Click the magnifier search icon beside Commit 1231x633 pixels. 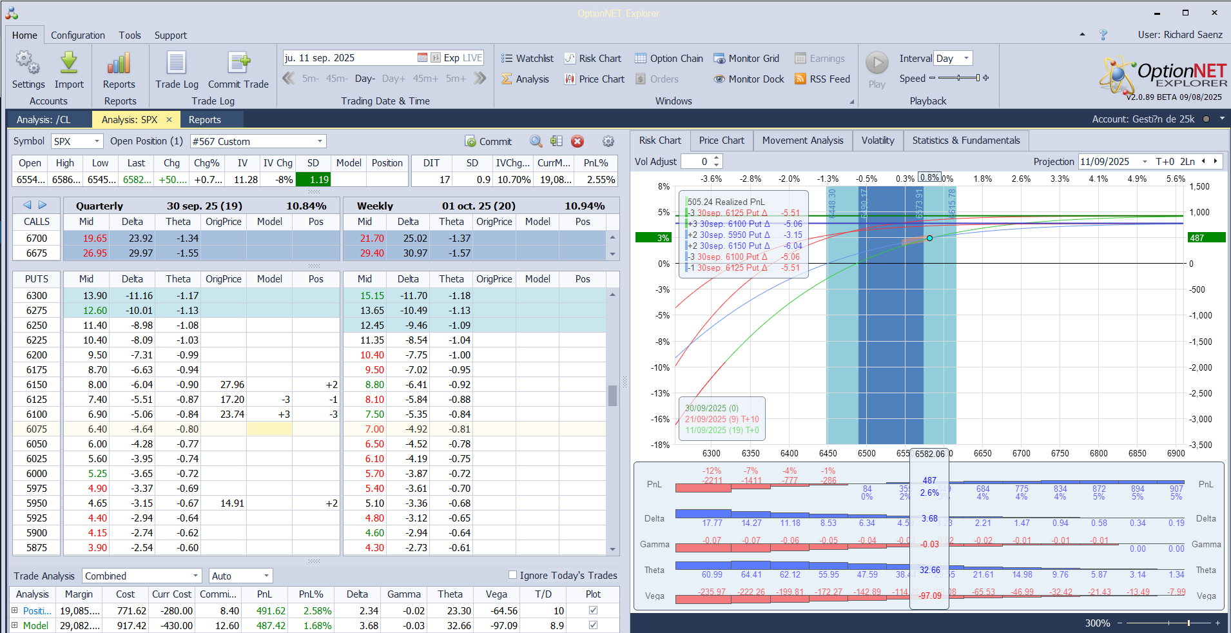[x=536, y=141]
